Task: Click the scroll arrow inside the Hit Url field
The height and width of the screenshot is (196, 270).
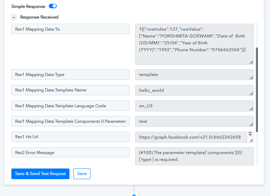Action: (x=250, y=134)
